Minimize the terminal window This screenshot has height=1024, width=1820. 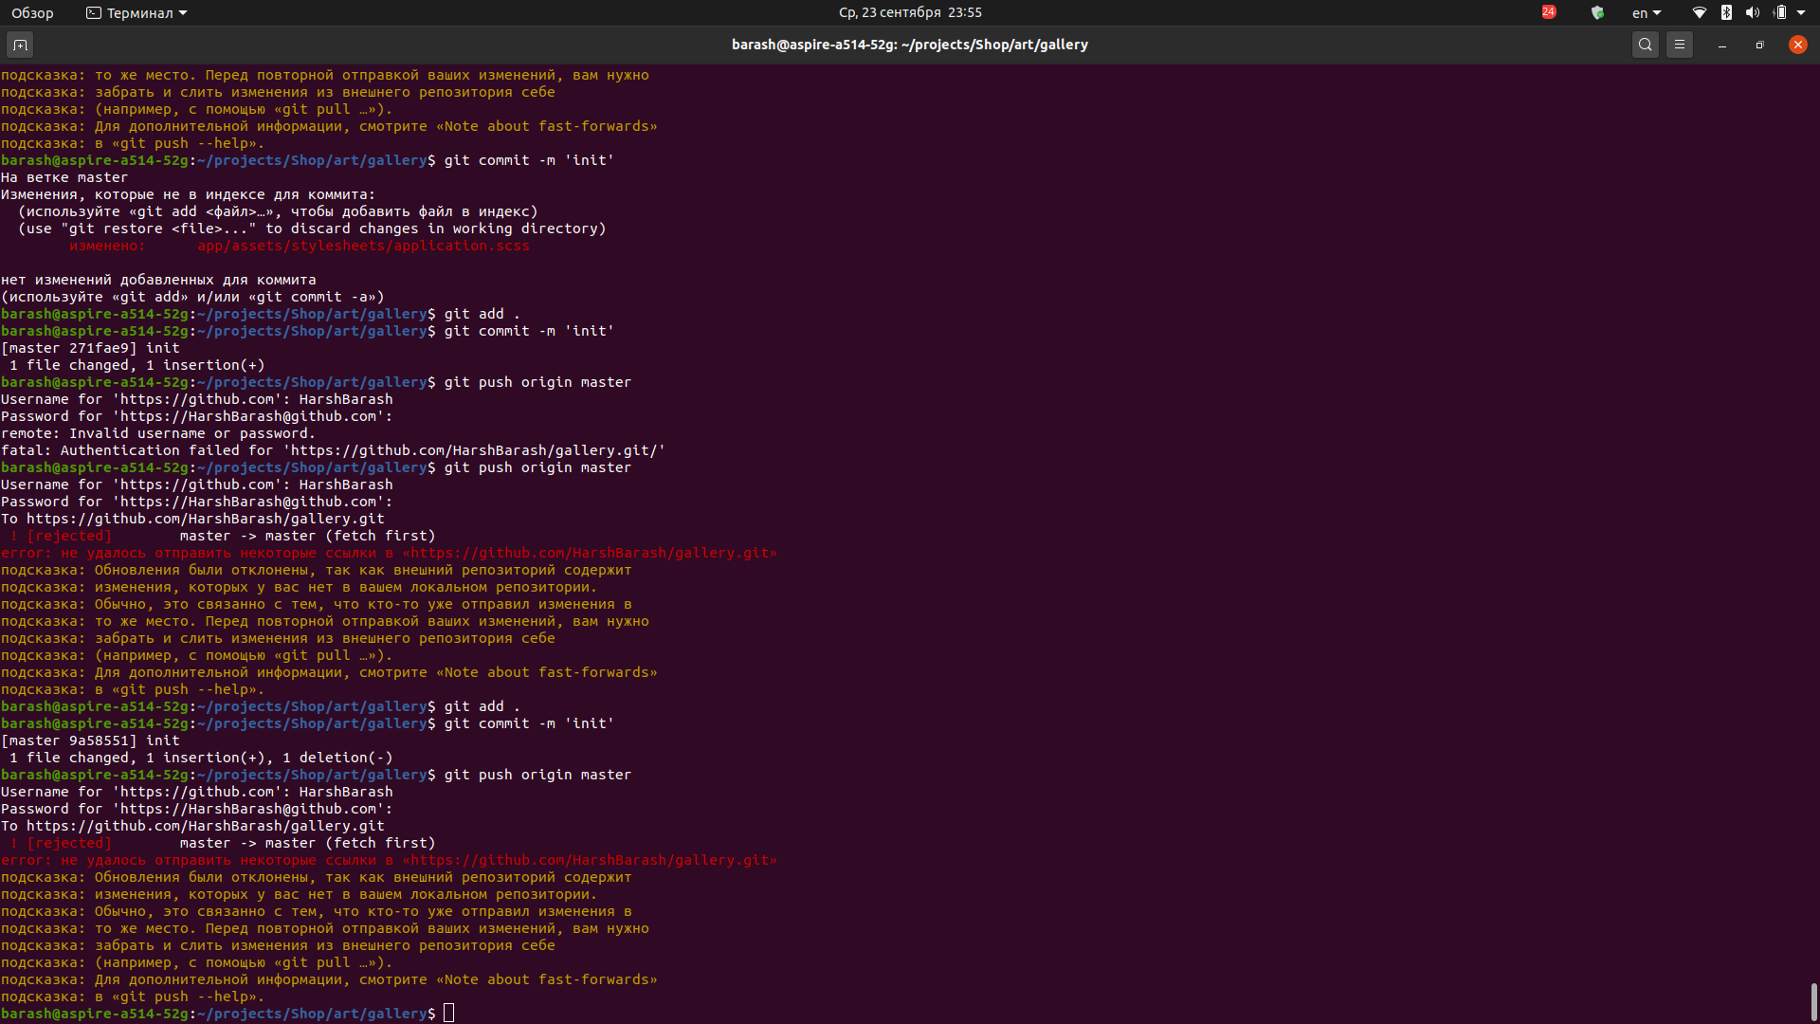tap(1722, 45)
